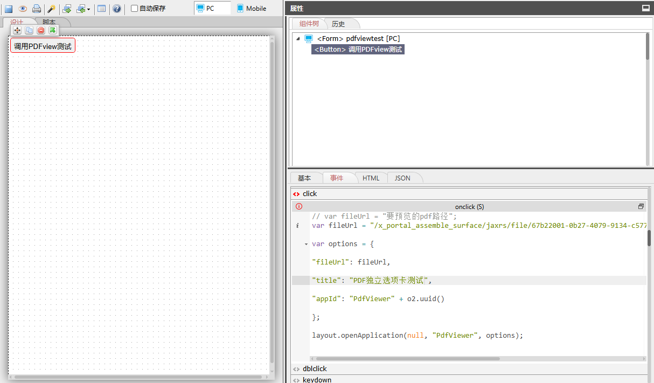
Task: Click the magic wand icon
Action: 51,9
